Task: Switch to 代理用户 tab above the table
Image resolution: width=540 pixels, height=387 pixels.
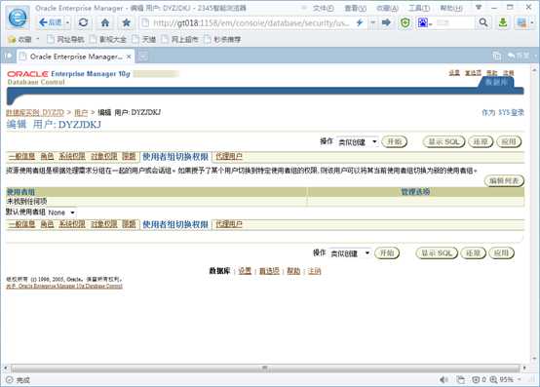Action: 229,156
